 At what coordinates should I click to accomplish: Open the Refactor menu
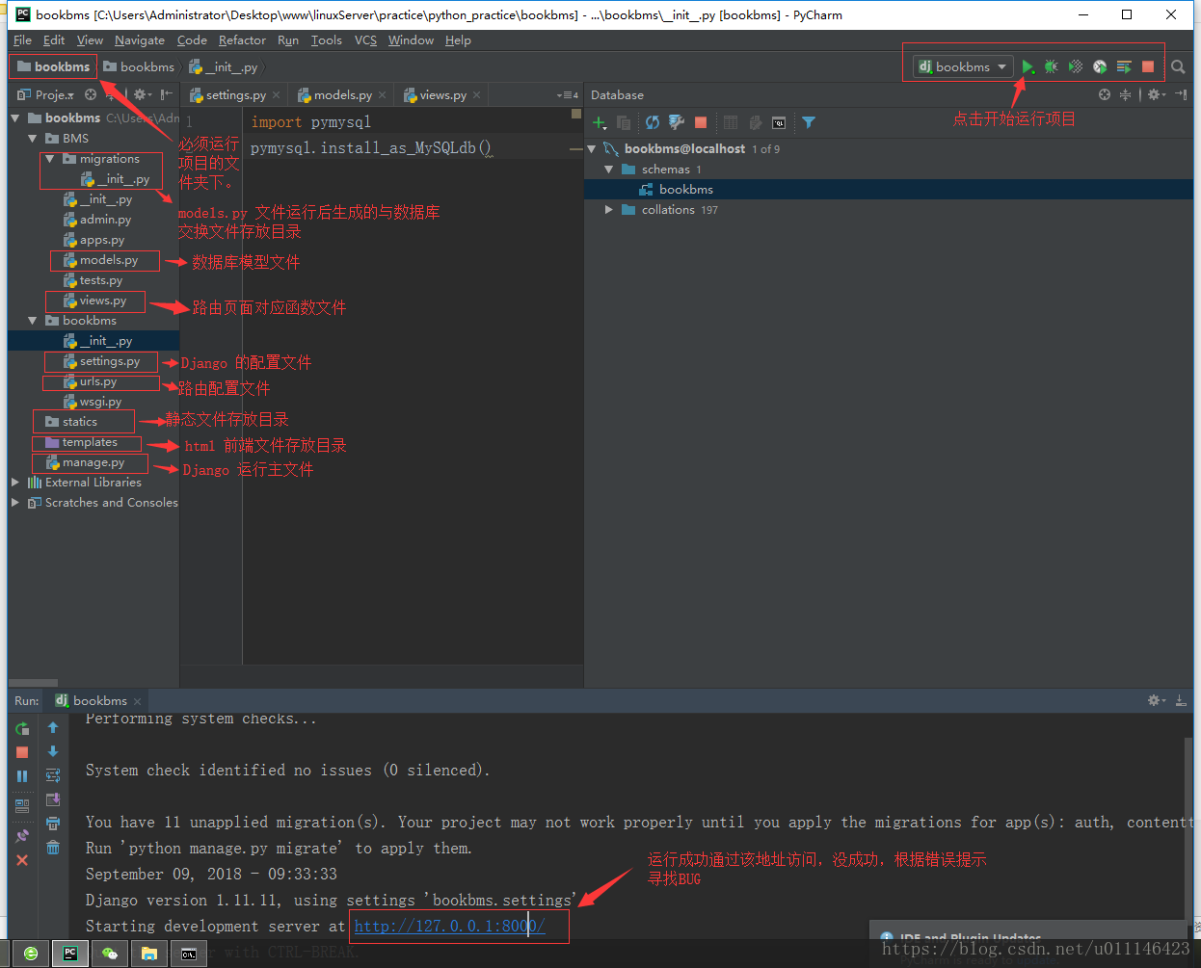point(242,39)
